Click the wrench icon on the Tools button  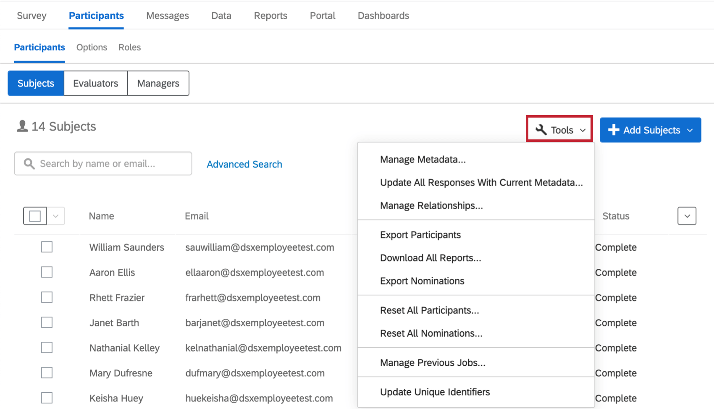(x=541, y=130)
